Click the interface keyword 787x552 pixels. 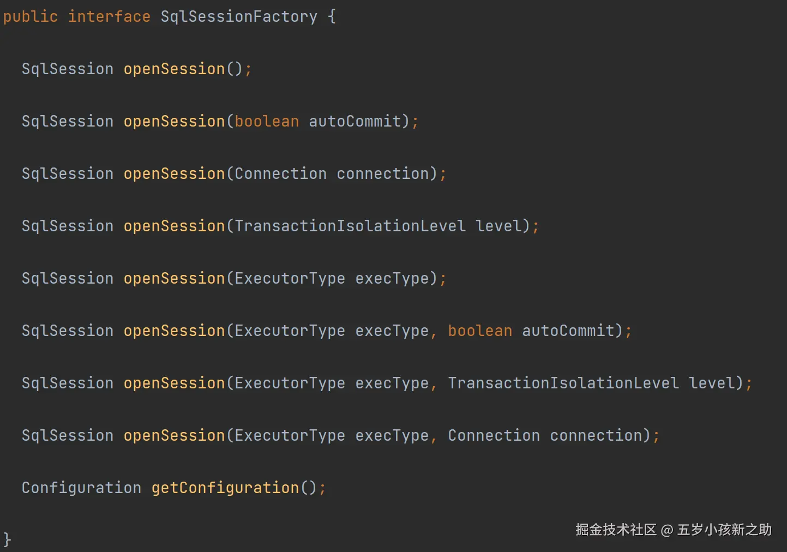tap(109, 16)
